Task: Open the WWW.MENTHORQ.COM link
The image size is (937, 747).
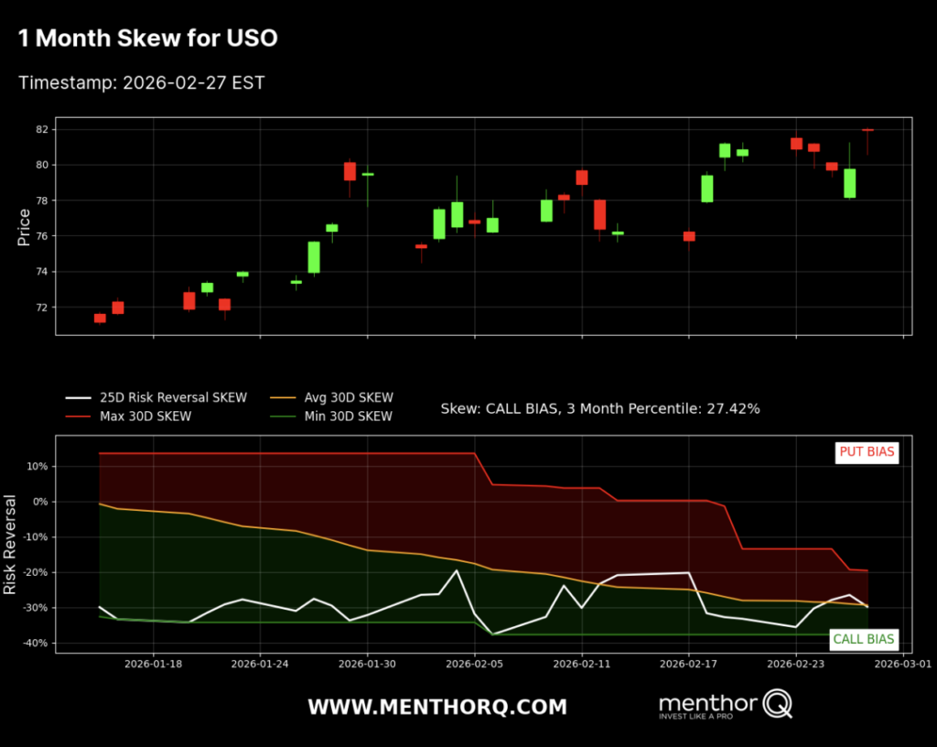Action: (436, 706)
